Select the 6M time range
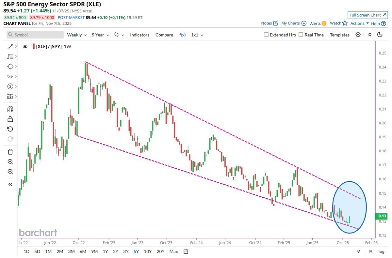 click(83, 251)
